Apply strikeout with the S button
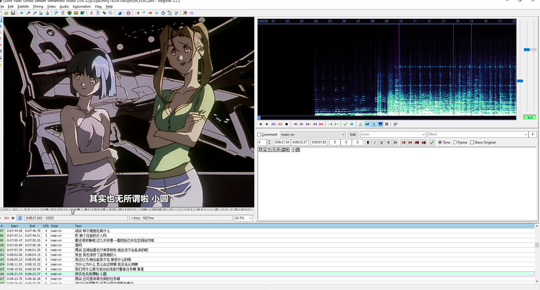 click(388, 142)
